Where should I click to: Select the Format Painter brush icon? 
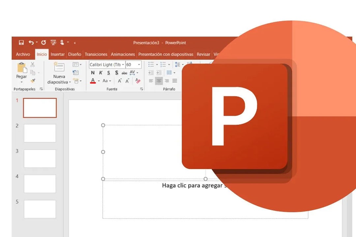click(33, 81)
